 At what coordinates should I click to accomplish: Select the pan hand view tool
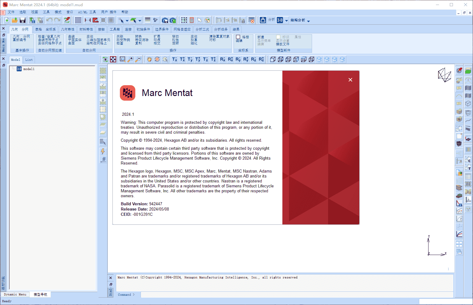point(149,59)
